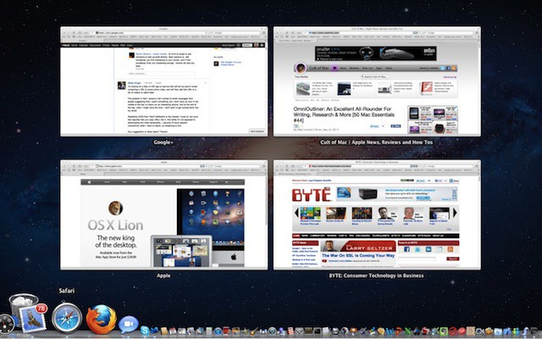Click 'OS X Lion' heading in Apple window
Image resolution: width=542 pixels, height=339 pixels.
pyautogui.click(x=115, y=225)
